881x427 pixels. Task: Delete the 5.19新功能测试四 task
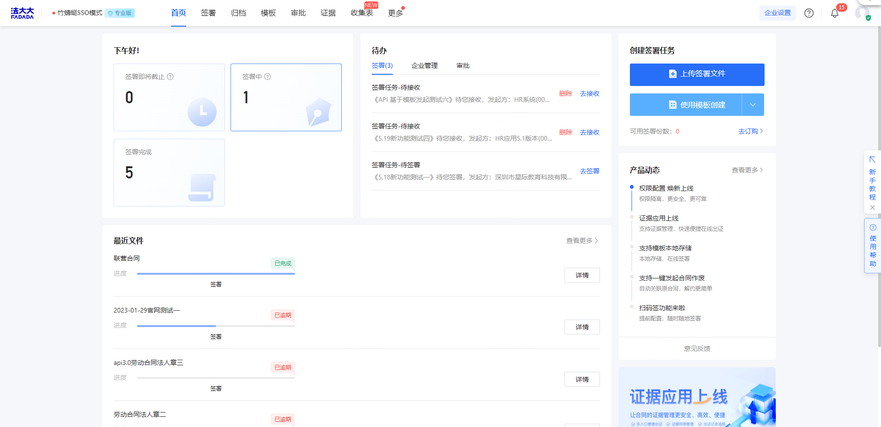(566, 132)
